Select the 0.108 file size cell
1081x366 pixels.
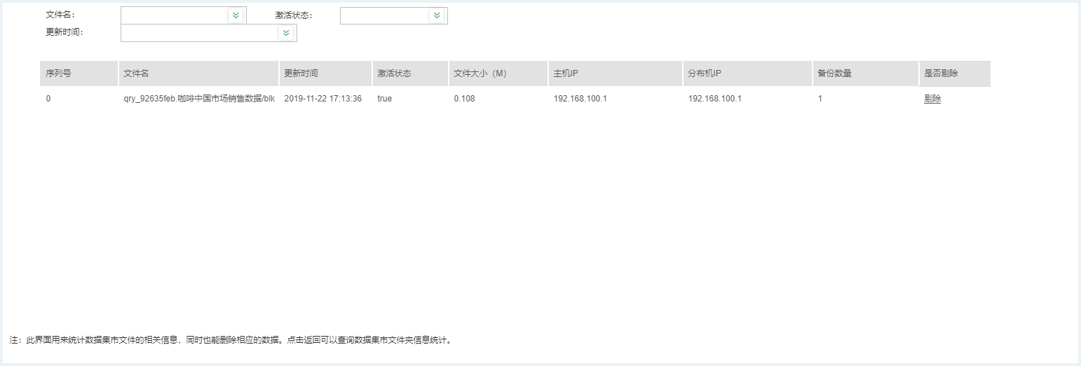coord(464,99)
